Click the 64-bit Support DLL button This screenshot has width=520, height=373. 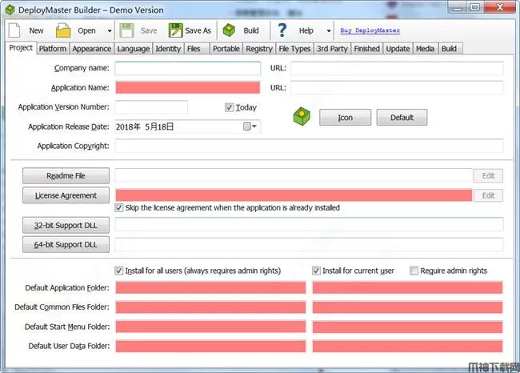(66, 245)
